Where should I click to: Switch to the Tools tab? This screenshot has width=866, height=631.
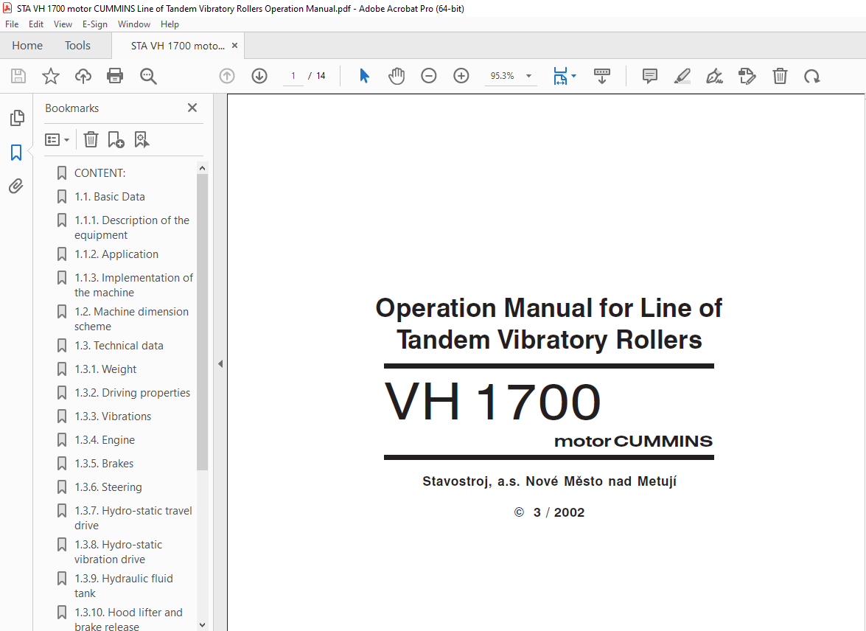[77, 46]
